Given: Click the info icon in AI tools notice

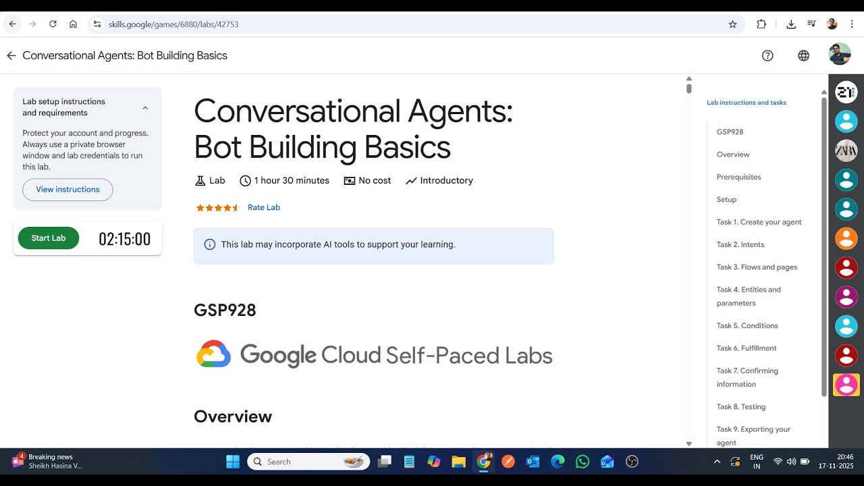Looking at the screenshot, I should click(x=210, y=244).
